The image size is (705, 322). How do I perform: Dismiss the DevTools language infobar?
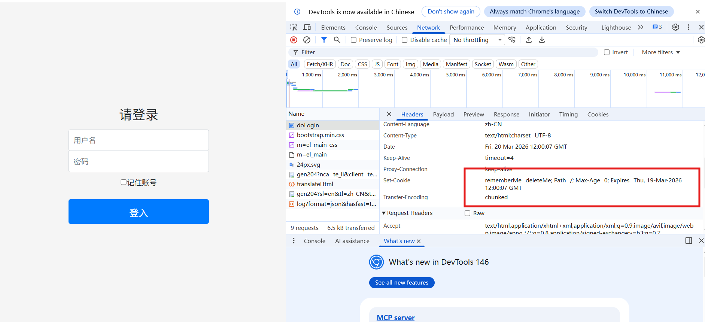pos(698,12)
